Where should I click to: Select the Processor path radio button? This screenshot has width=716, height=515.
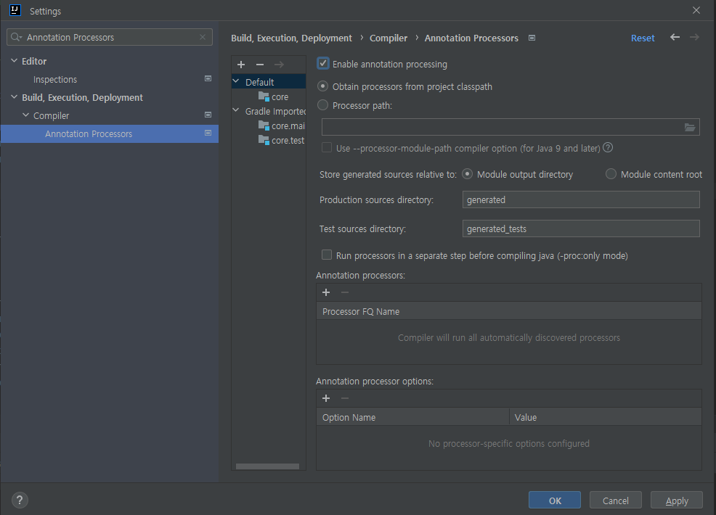click(x=323, y=105)
